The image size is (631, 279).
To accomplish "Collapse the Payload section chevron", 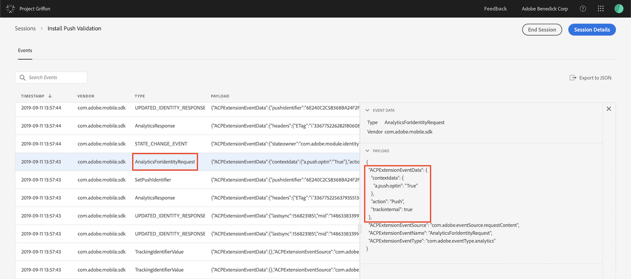I will point(368,151).
